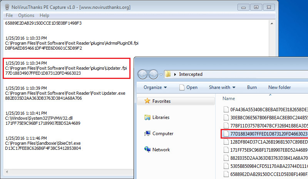Select the Updater.fpi path log line
Screen dimensions: 308x179
click(x=66, y=68)
